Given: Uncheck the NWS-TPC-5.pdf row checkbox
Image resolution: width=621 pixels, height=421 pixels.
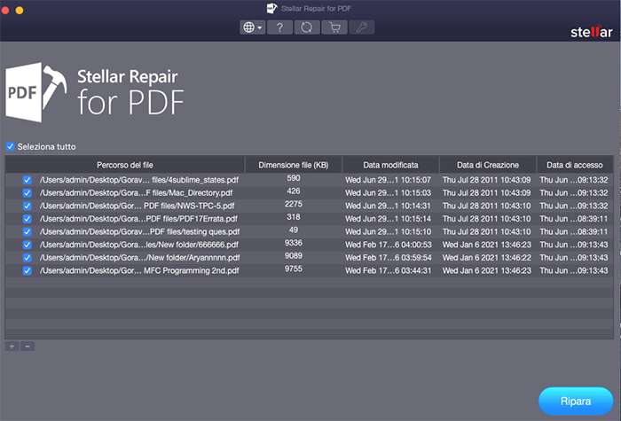Looking at the screenshot, I should pos(27,206).
